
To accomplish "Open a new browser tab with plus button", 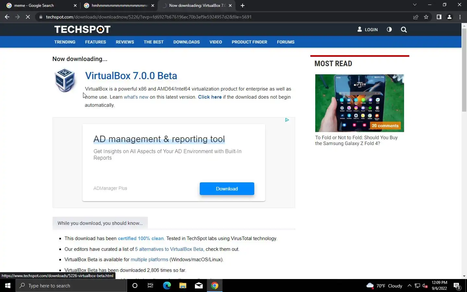I will point(243,6).
